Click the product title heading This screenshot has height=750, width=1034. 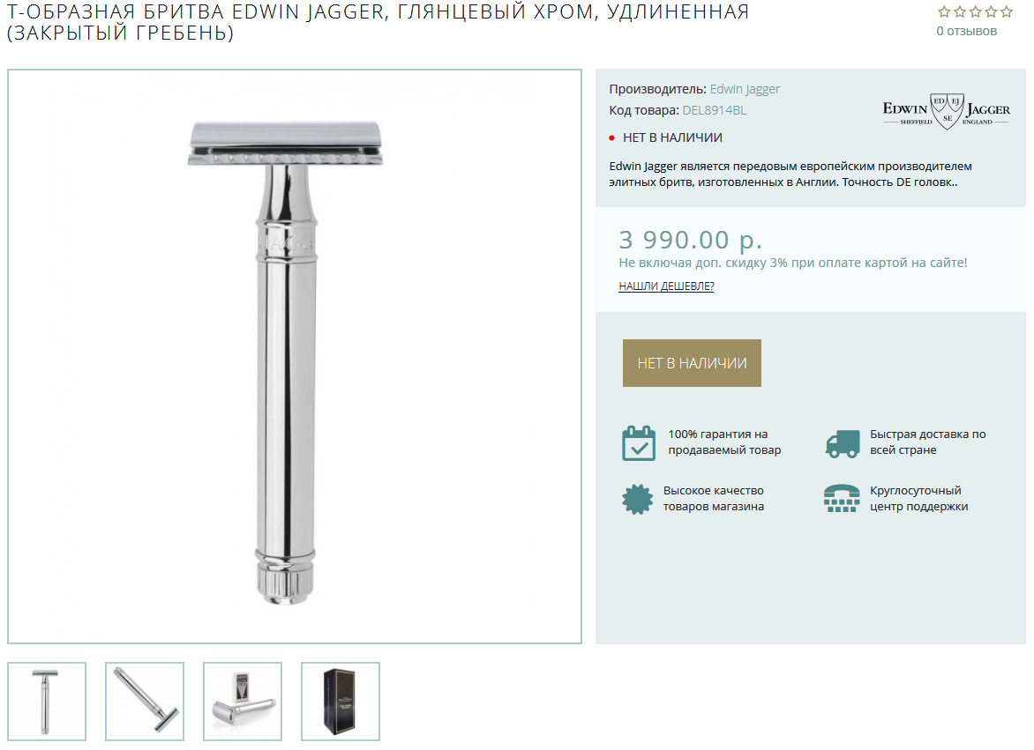(378, 22)
